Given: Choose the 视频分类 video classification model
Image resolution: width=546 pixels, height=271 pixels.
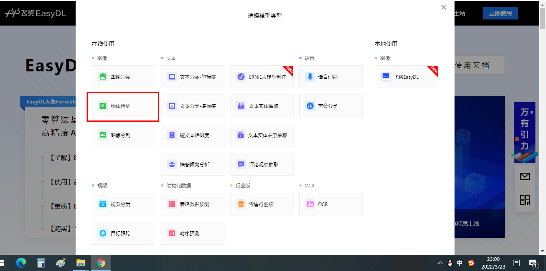Looking at the screenshot, I should (x=123, y=204).
